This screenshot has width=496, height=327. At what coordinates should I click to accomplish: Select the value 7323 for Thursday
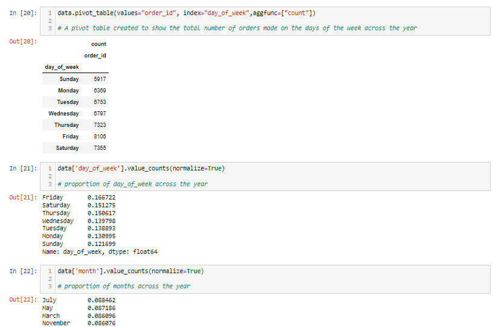pyautogui.click(x=100, y=125)
